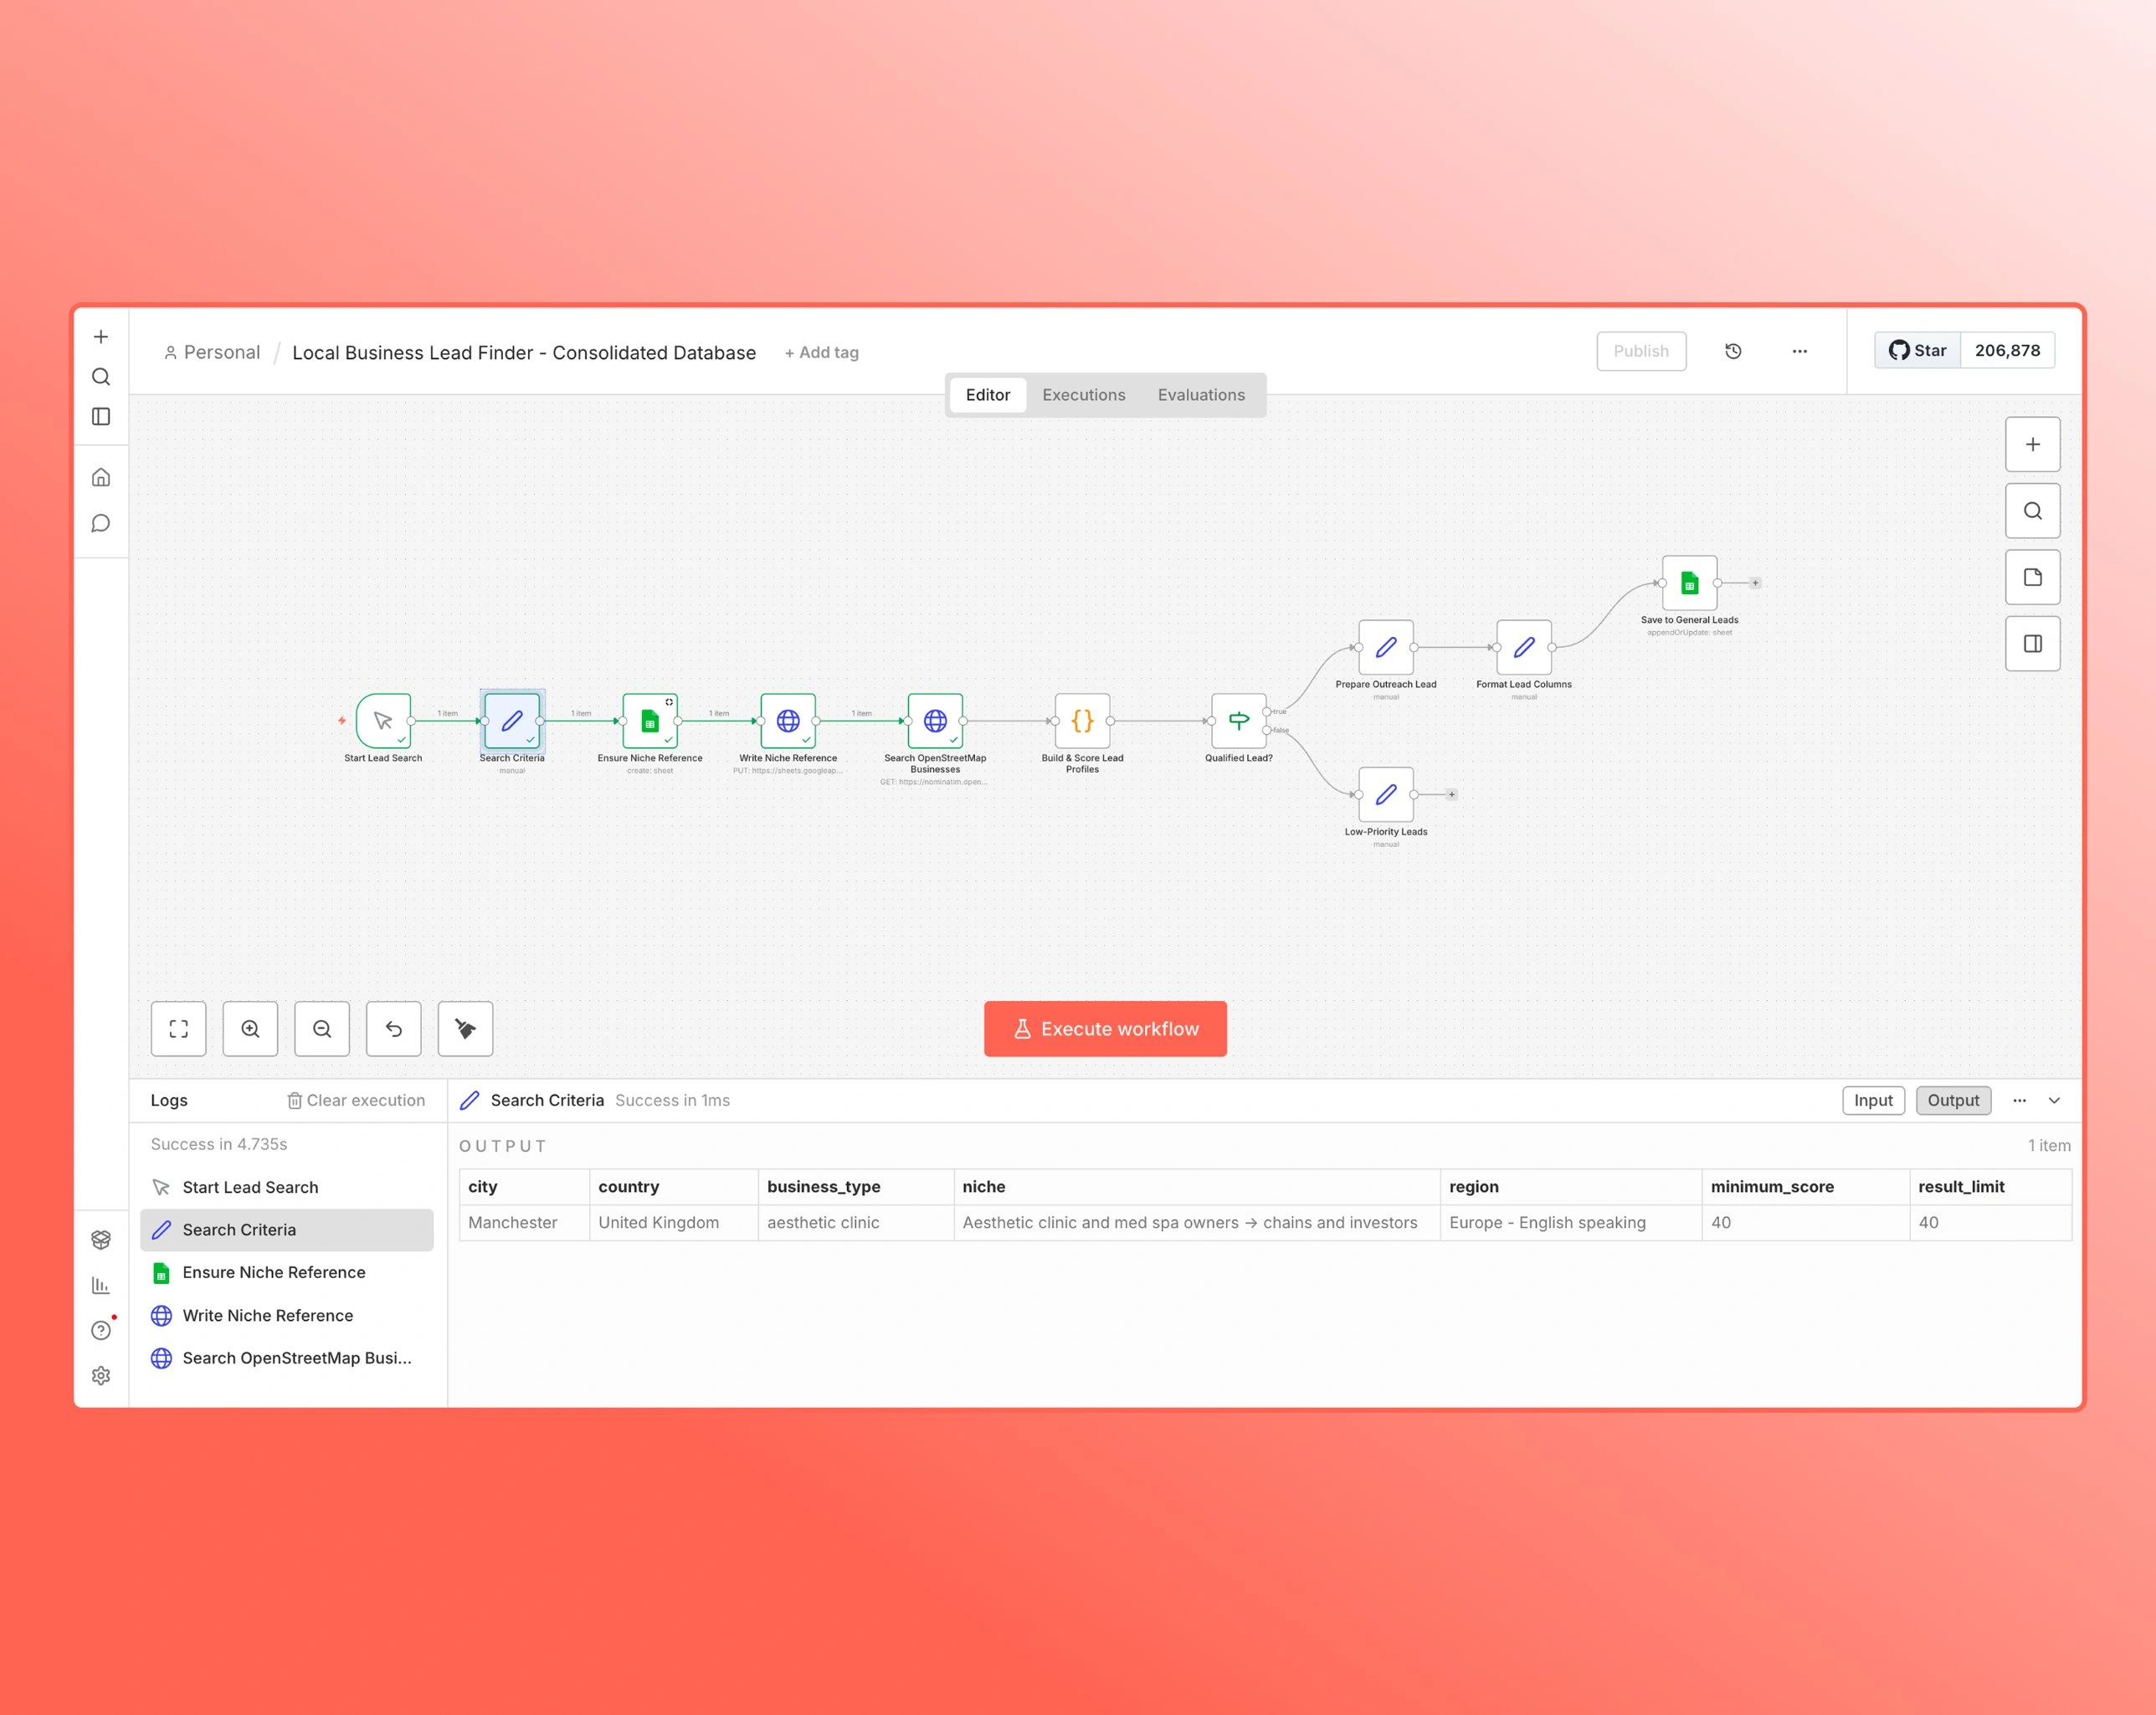This screenshot has height=1715, width=2156.
Task: Open search from left sidebar magnifier
Action: pos(101,377)
